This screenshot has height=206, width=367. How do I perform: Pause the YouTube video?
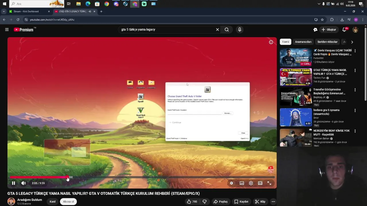coord(13,183)
